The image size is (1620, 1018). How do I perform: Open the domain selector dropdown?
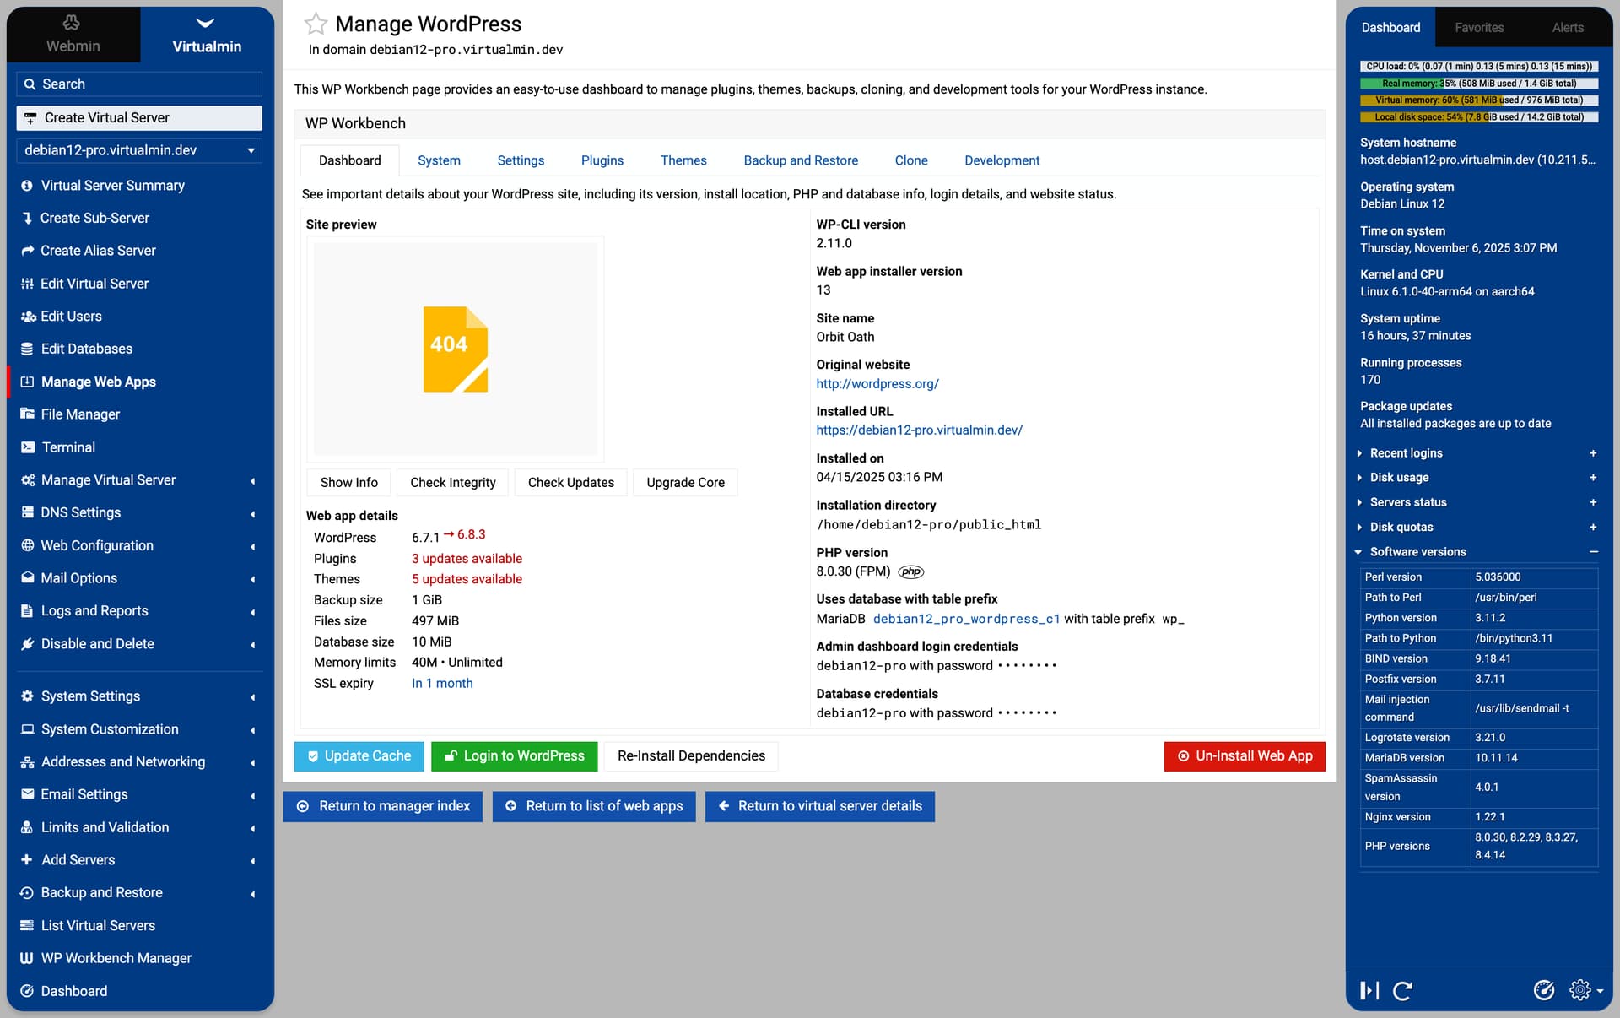pyautogui.click(x=139, y=150)
